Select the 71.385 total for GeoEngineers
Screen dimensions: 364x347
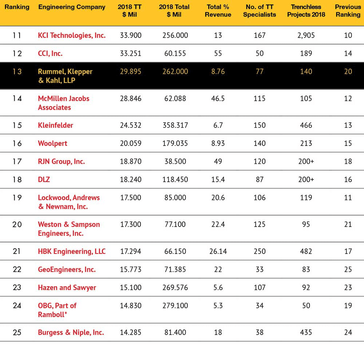tap(175, 270)
